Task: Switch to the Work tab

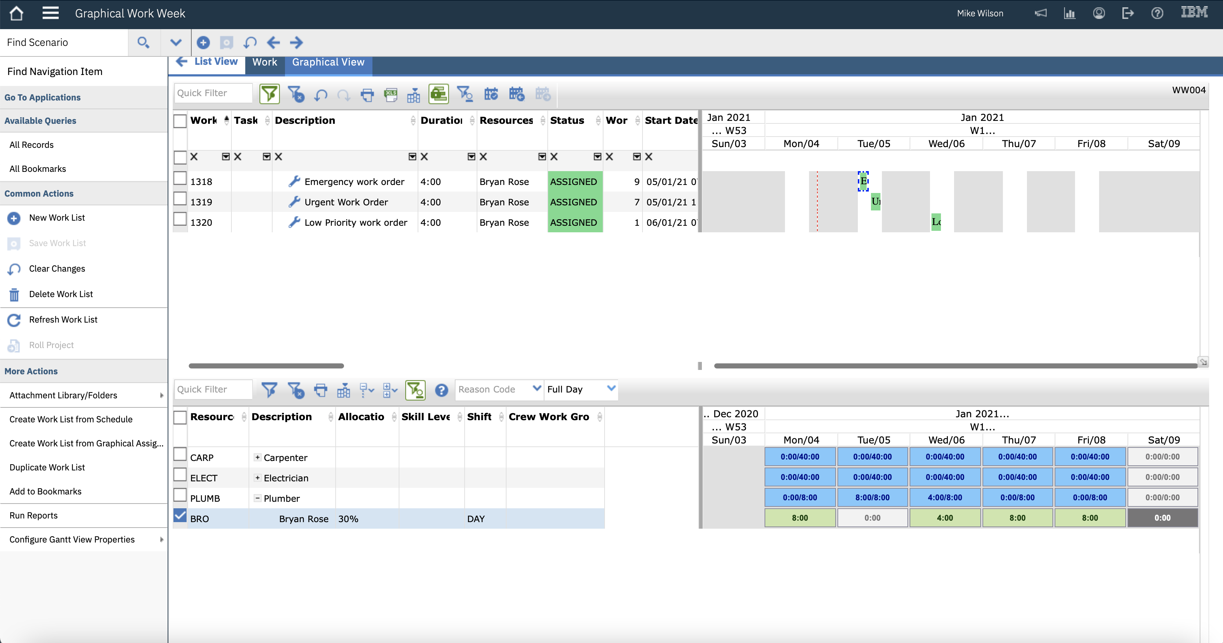Action: click(x=265, y=62)
